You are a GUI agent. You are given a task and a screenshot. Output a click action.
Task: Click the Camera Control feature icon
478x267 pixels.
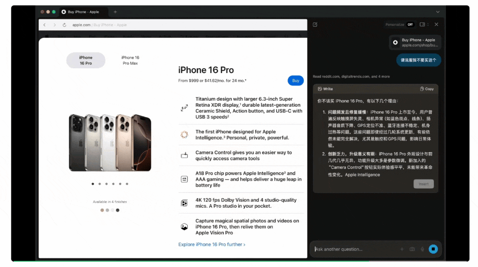point(184,155)
